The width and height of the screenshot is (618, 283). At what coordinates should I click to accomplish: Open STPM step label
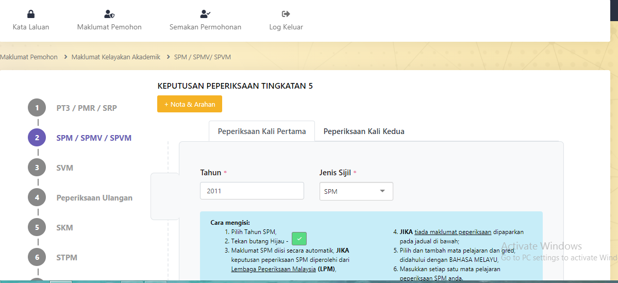click(66, 257)
